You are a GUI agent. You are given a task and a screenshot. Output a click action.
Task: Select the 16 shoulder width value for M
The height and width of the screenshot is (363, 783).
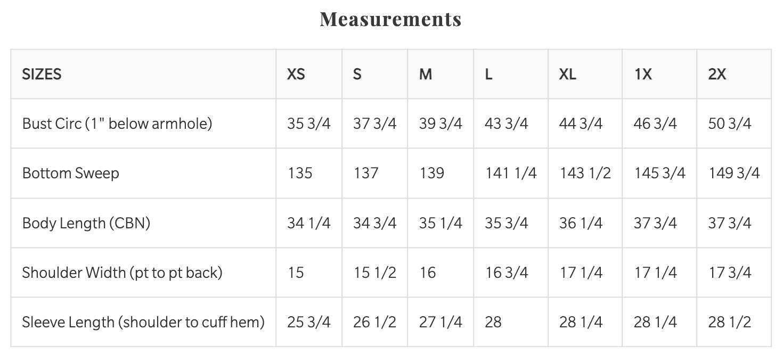[x=427, y=273]
